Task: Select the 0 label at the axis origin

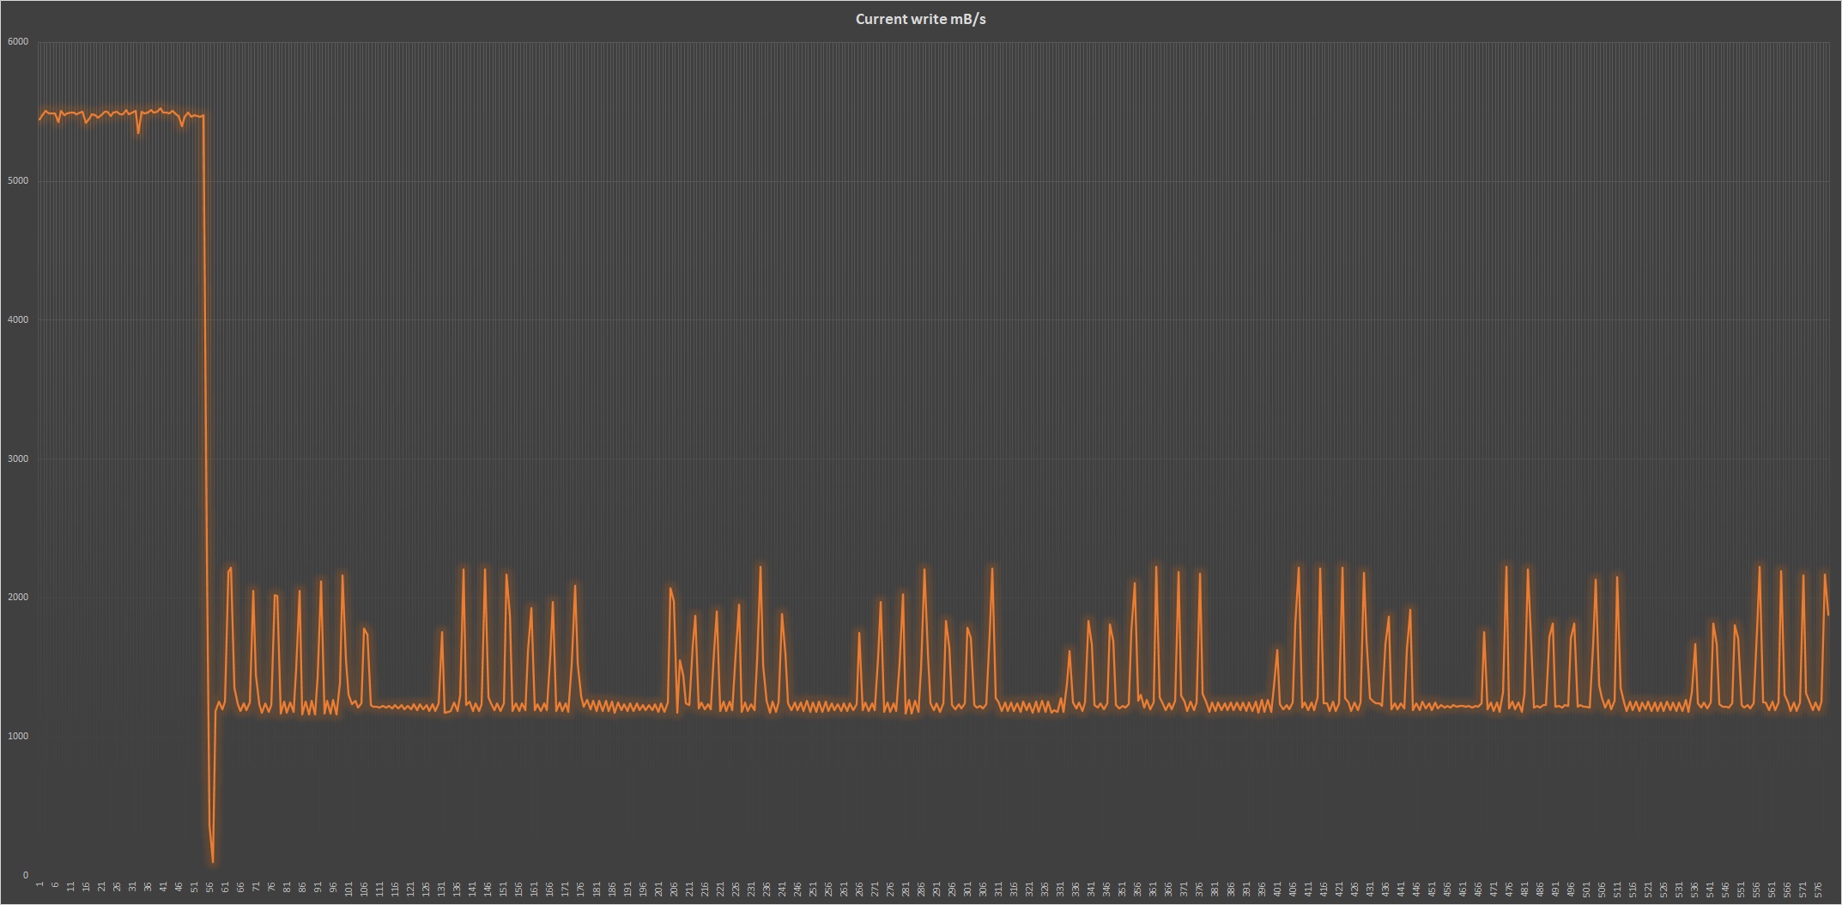Action: pyautogui.click(x=26, y=875)
